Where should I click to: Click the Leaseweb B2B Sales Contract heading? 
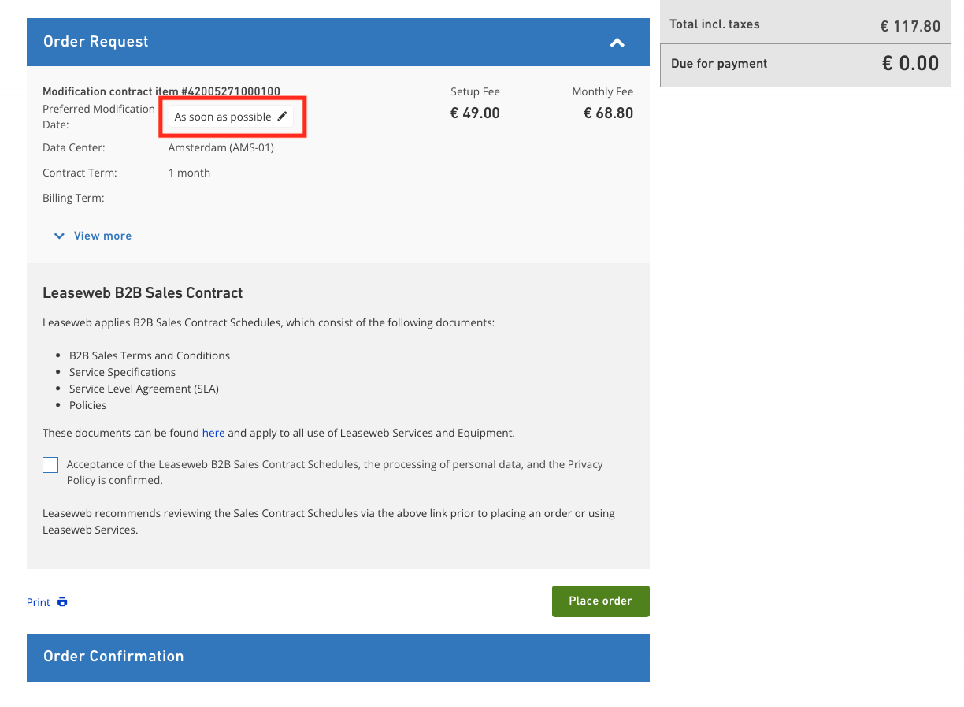pyautogui.click(x=143, y=293)
